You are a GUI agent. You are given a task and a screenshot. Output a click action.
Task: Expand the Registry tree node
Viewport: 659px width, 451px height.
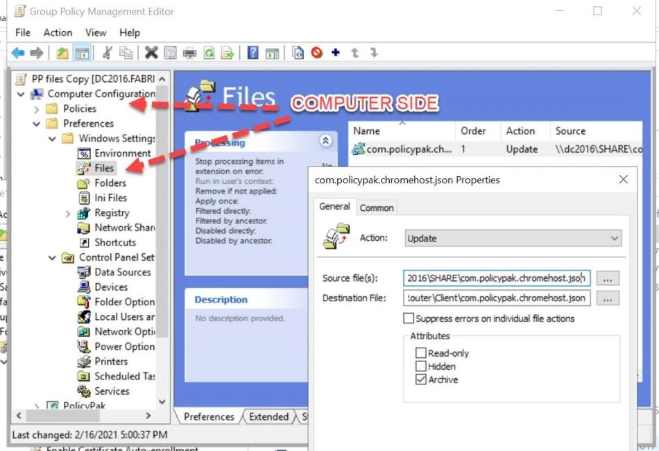[67, 213]
